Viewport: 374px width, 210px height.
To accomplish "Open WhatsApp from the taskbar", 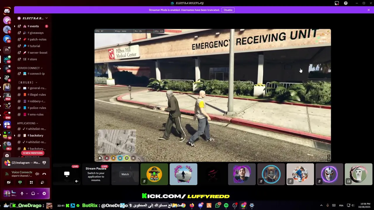I will pos(218,205).
